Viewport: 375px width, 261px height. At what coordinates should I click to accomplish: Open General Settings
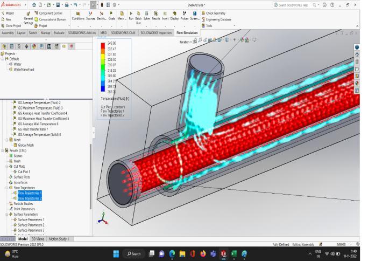pos(28,18)
